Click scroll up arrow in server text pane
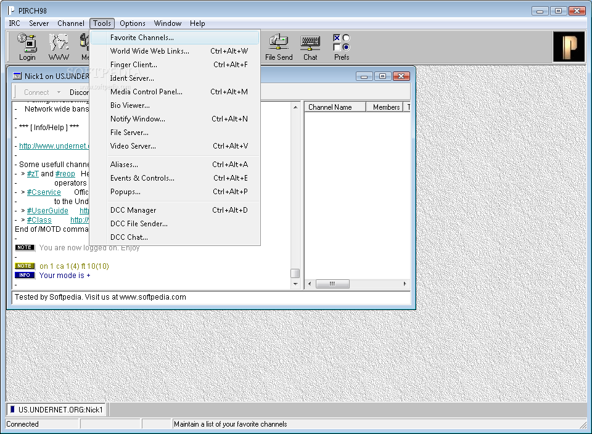592x434 pixels. (x=295, y=107)
